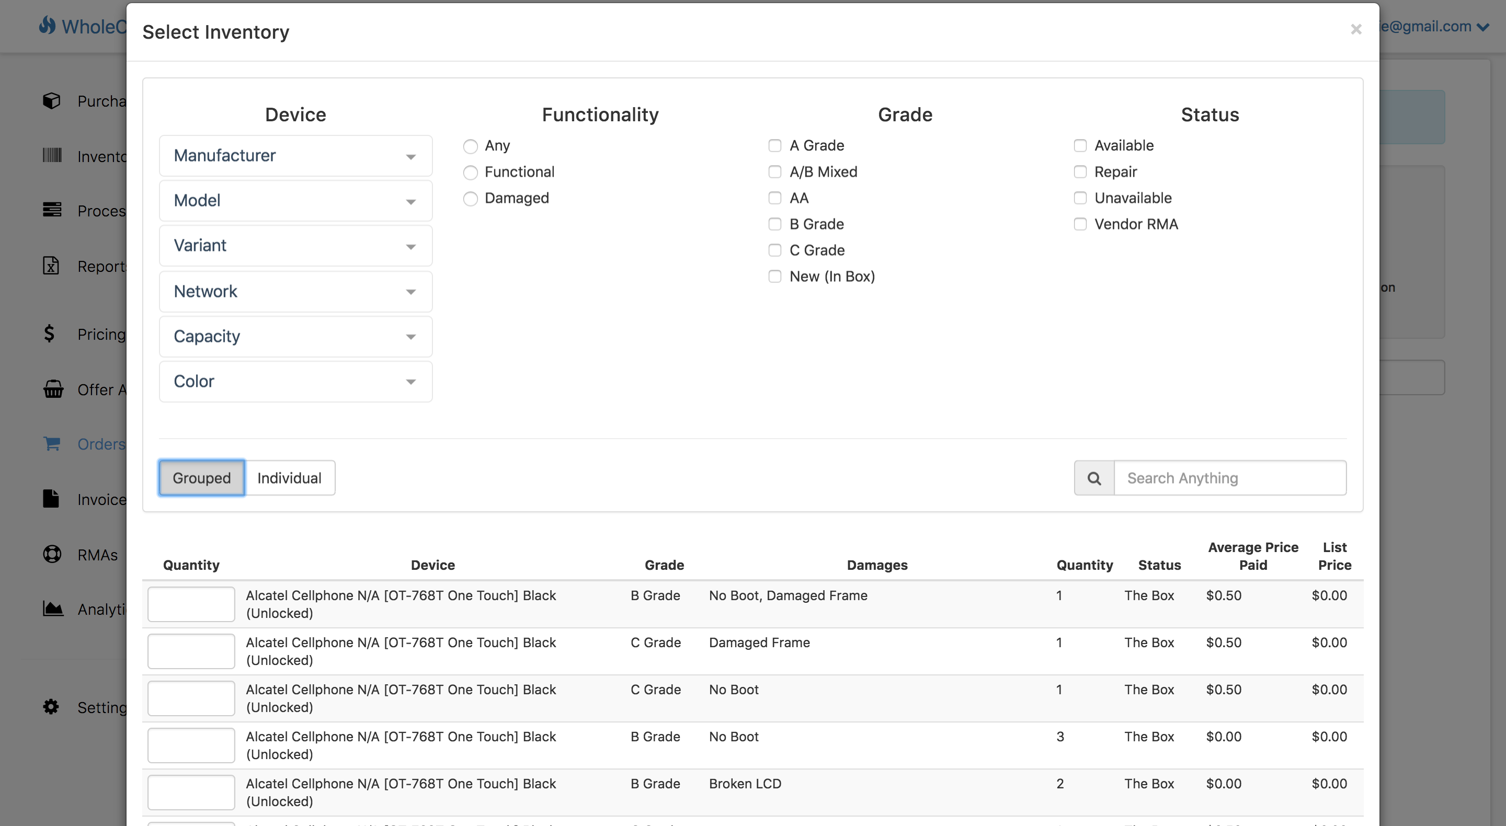Click the magnifier search icon
Viewport: 1506px width, 826px height.
coord(1094,478)
